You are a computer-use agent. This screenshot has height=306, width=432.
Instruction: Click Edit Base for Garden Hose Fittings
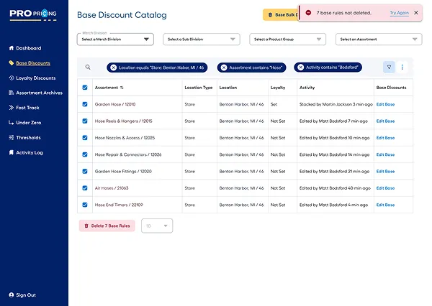click(385, 171)
